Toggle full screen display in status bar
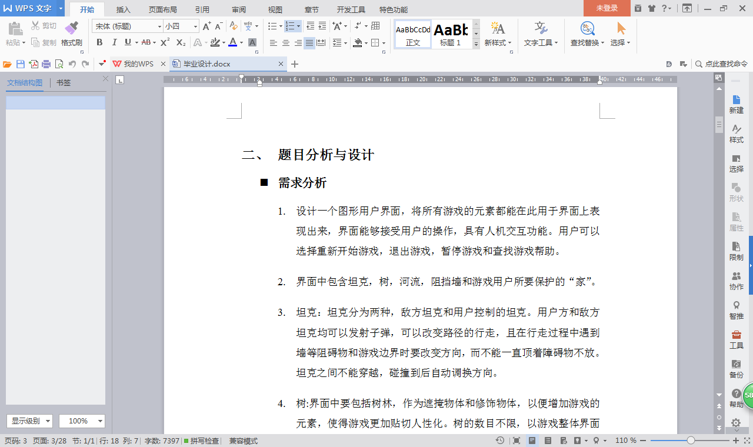This screenshot has height=447, width=753. [516, 441]
